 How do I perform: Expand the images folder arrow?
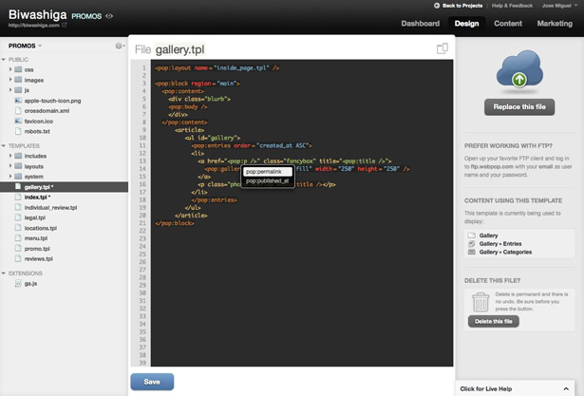pyautogui.click(x=10, y=80)
